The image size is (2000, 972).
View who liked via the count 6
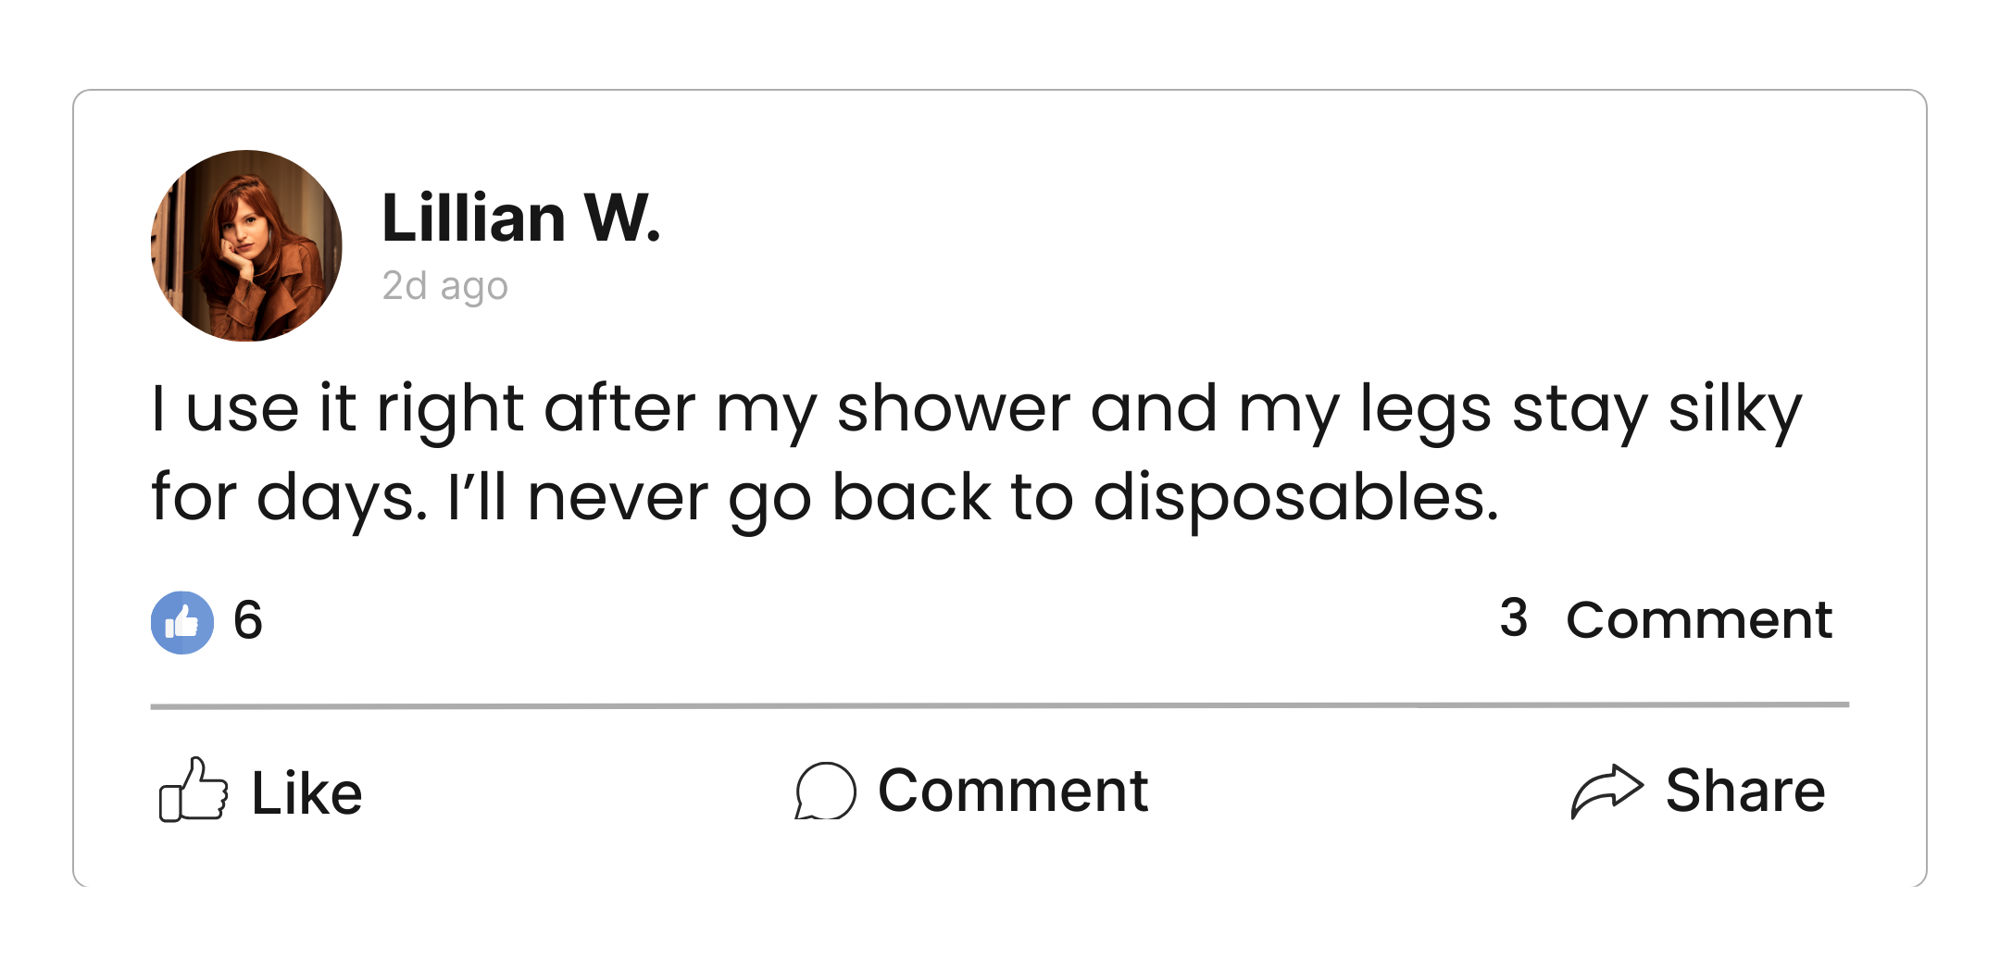pos(248,619)
